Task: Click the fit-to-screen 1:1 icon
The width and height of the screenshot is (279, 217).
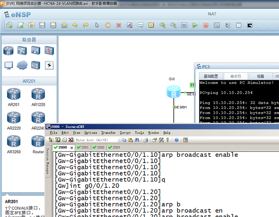Action: [184, 25]
